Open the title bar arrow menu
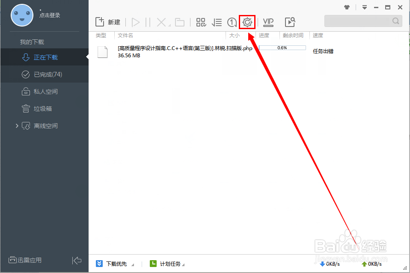The width and height of the screenshot is (410, 273). click(364, 7)
